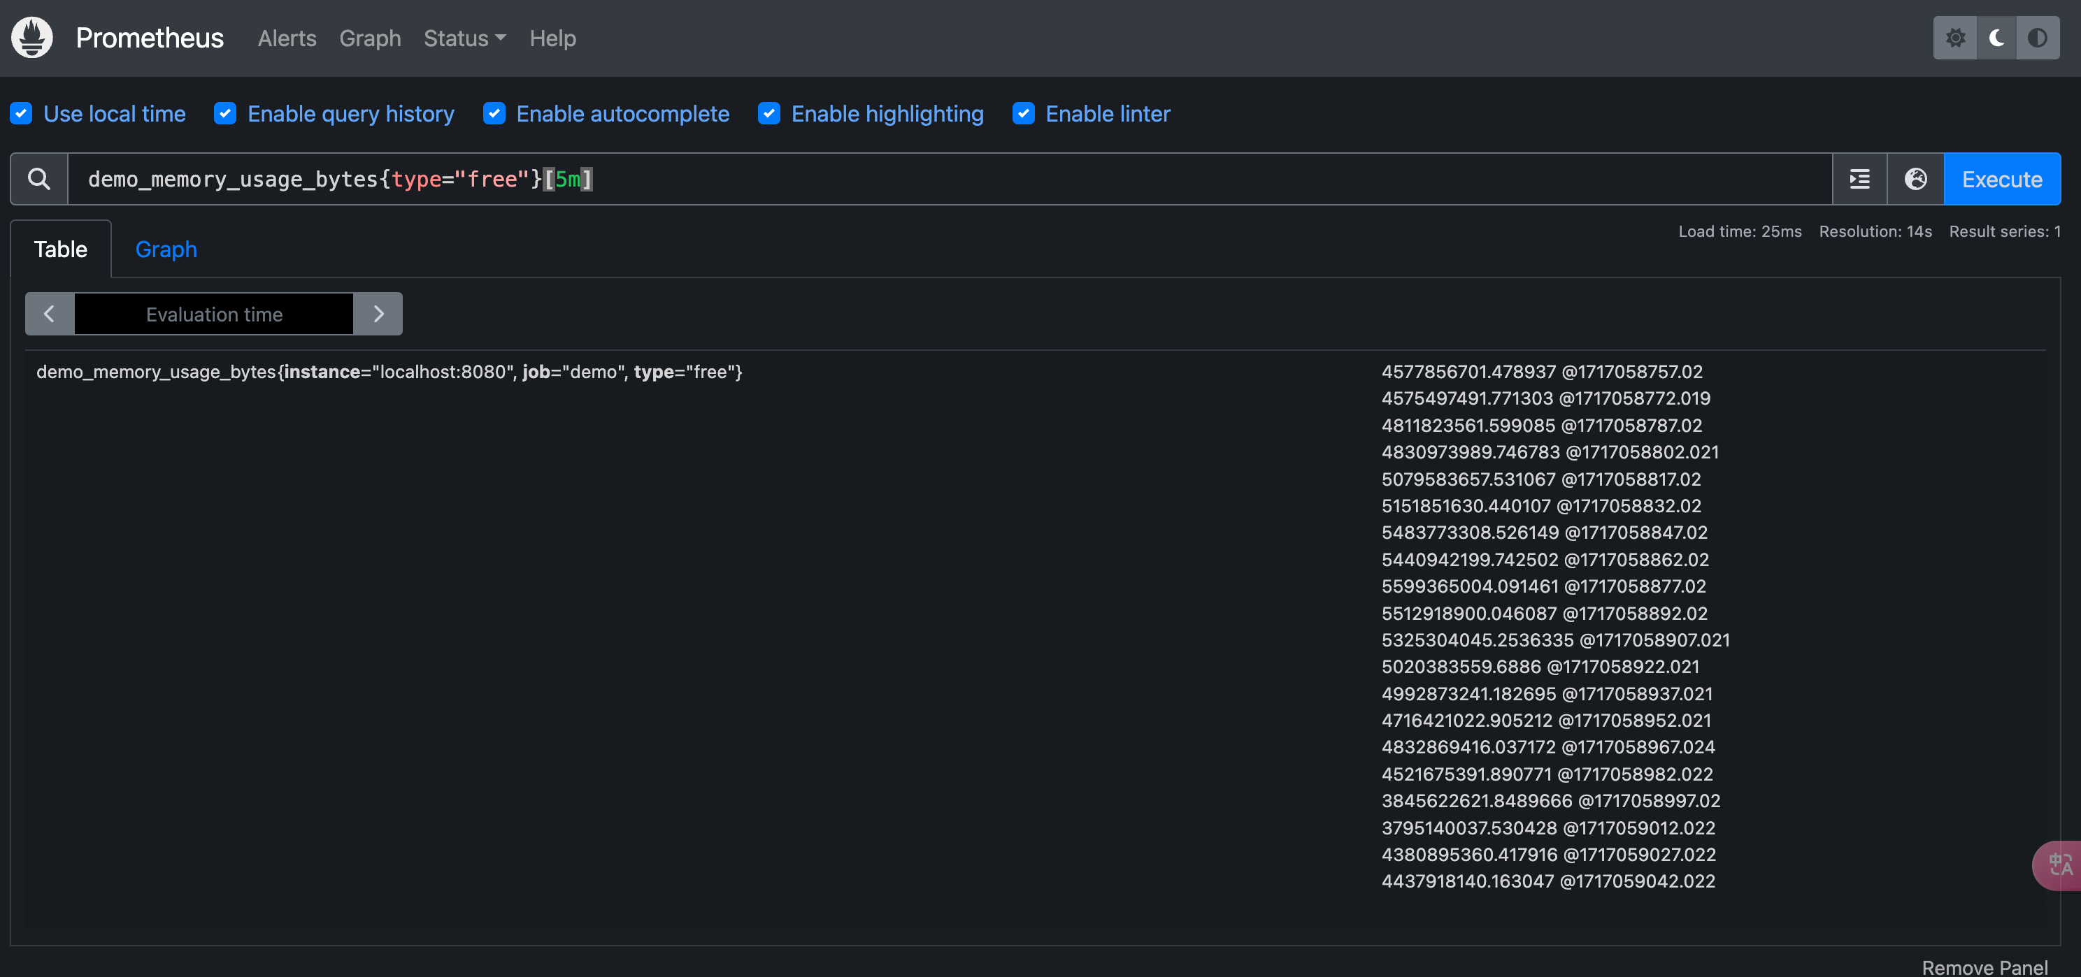This screenshot has height=977, width=2081.
Task: Click value 4380895360.417916 @1717059027.022
Action: pos(1548,854)
